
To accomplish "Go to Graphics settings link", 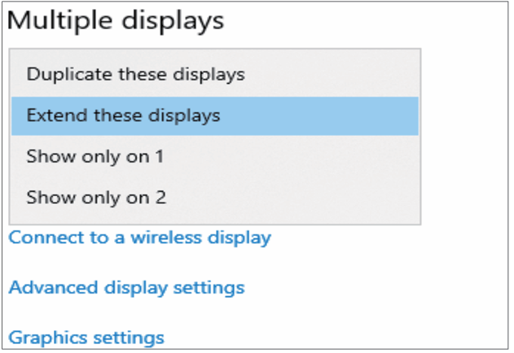I will point(86,337).
